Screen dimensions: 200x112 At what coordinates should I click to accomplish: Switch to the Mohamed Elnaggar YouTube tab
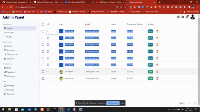click(x=110, y=2)
